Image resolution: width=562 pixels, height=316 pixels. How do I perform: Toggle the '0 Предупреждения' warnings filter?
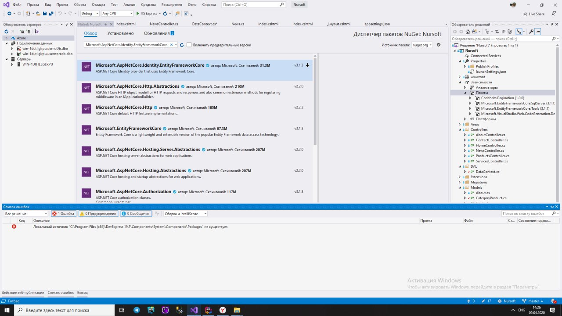[x=98, y=214]
